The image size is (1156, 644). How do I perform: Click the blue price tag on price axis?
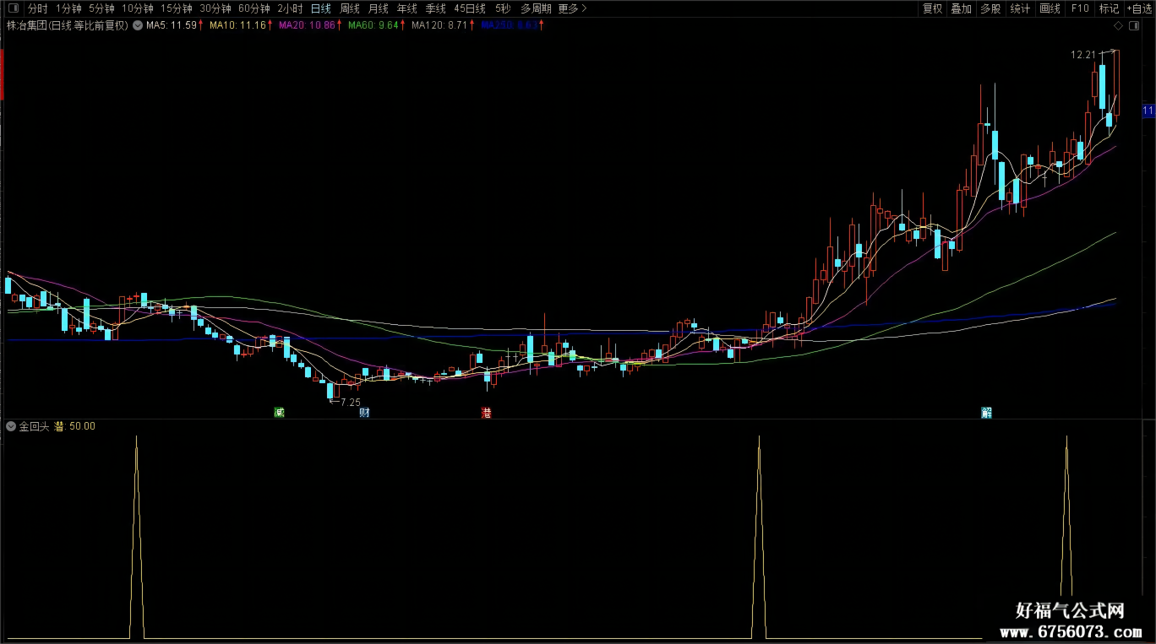(1148, 111)
